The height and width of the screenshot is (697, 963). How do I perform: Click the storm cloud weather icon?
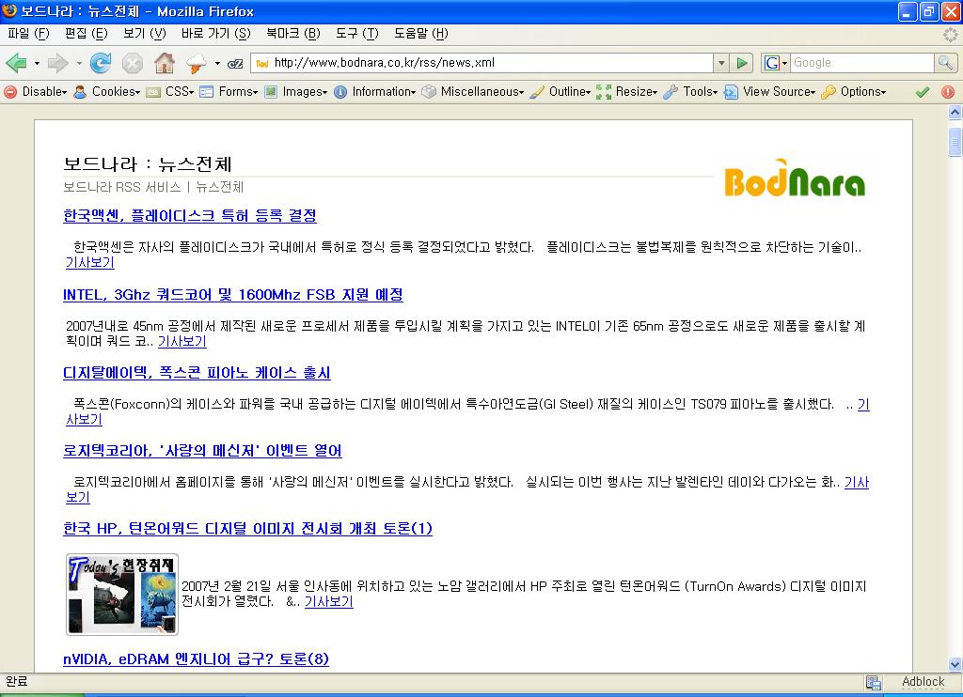[x=197, y=63]
